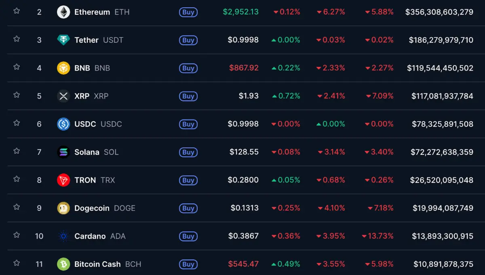Select the BNB logo icon
Viewport: 485px width, 275px height.
[x=64, y=68]
